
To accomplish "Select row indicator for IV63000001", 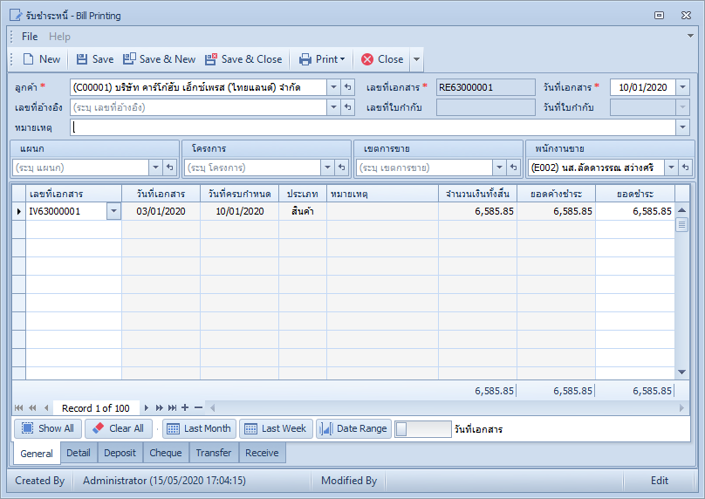I will [x=19, y=211].
